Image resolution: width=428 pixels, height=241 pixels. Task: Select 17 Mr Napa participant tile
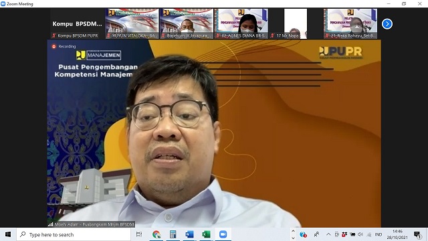pos(296,23)
